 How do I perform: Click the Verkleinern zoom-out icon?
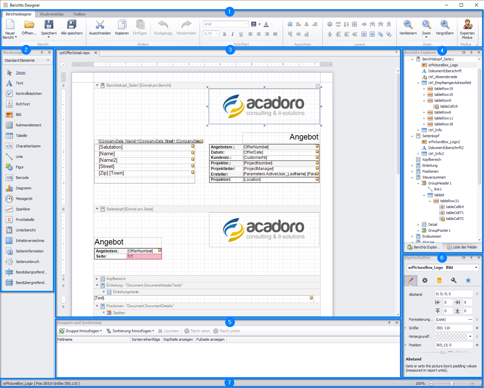click(x=408, y=25)
